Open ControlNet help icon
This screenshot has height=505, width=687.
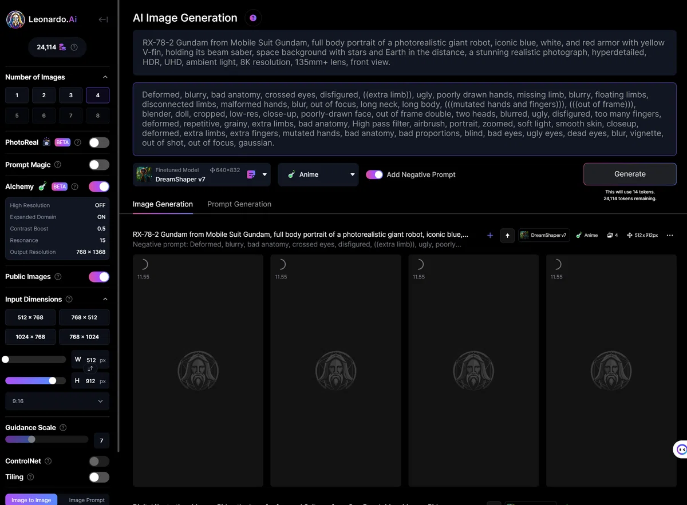(x=48, y=461)
